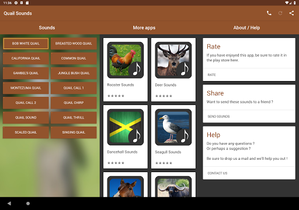Click the RATE link in Rate card
The width and height of the screenshot is (299, 210).
(x=211, y=75)
